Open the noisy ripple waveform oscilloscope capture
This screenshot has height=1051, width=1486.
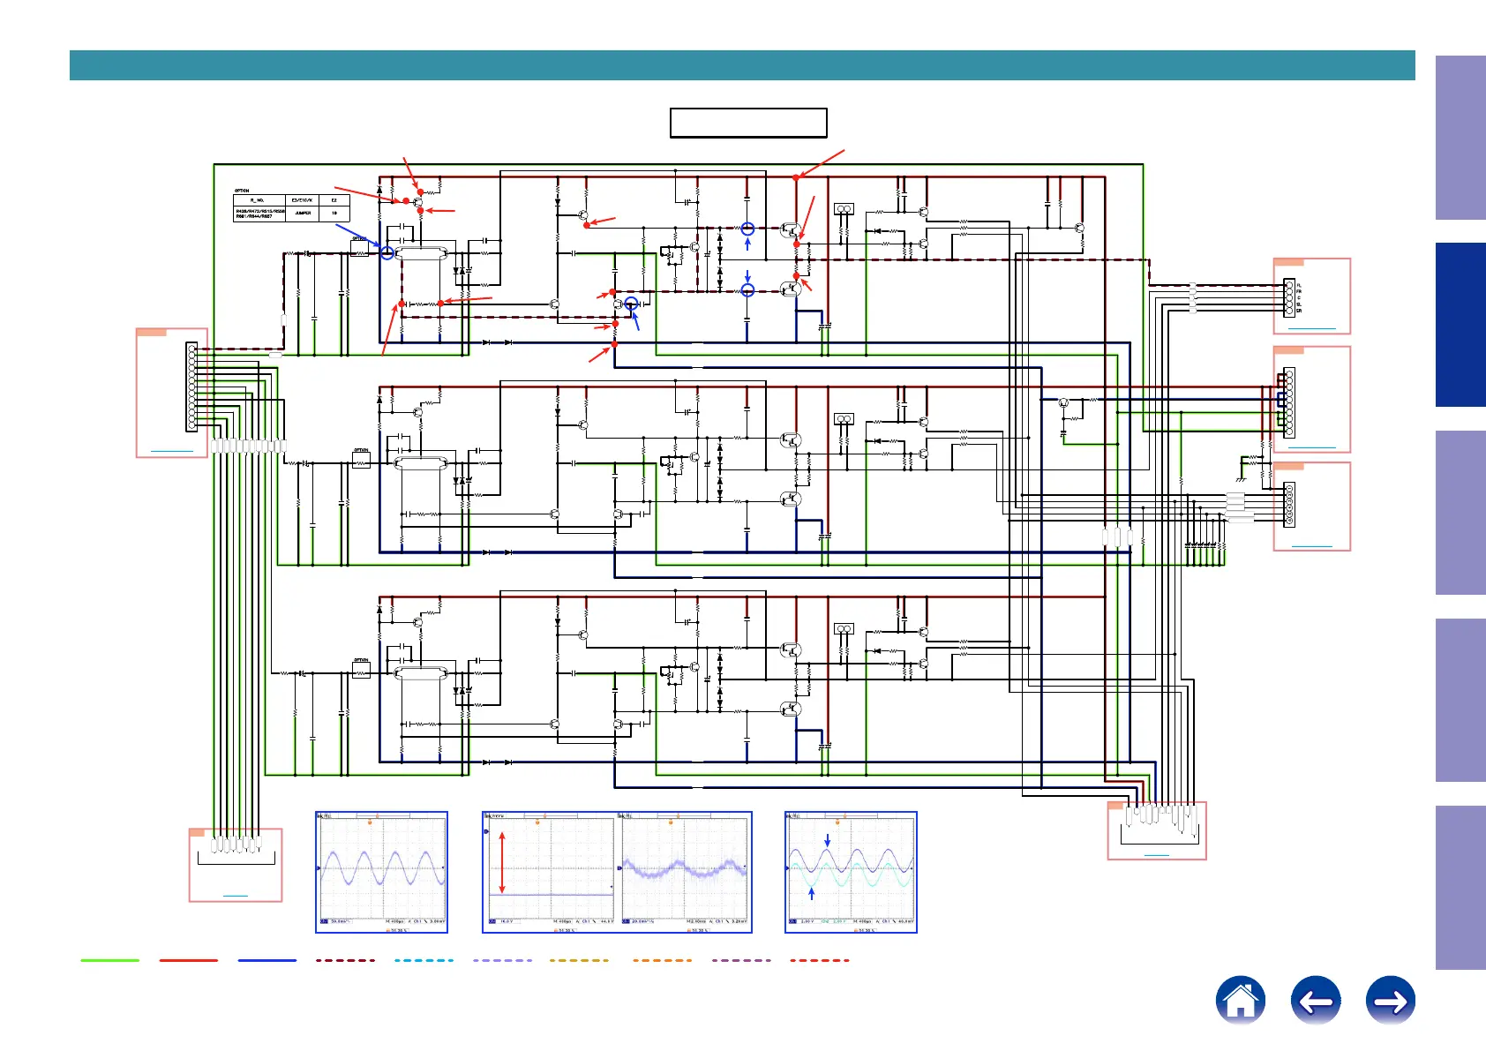click(x=686, y=872)
